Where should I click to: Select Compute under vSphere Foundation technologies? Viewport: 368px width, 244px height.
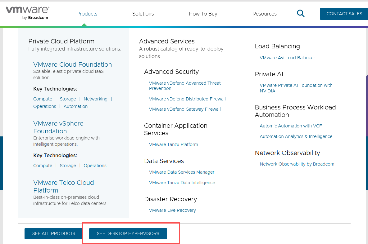43,166
